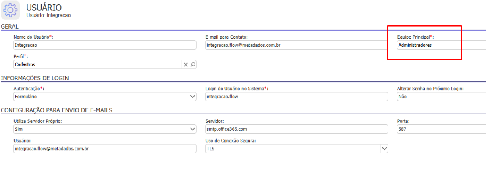Click the Autenticação field showing Formulário
486x178 pixels.
101,97
